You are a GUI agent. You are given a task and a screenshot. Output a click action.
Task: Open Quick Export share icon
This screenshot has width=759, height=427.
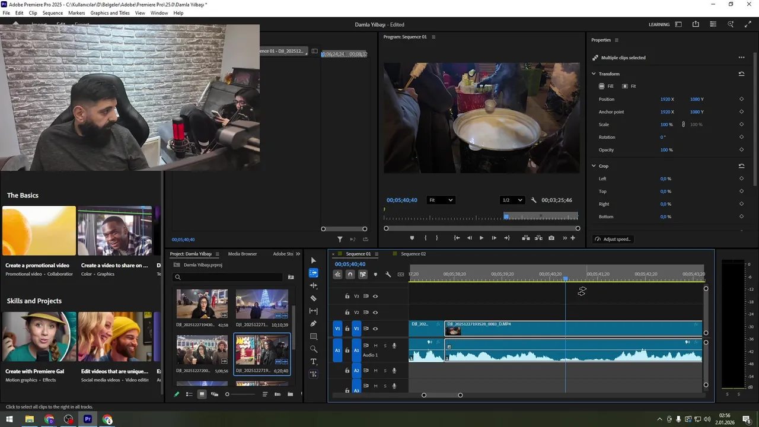(696, 24)
